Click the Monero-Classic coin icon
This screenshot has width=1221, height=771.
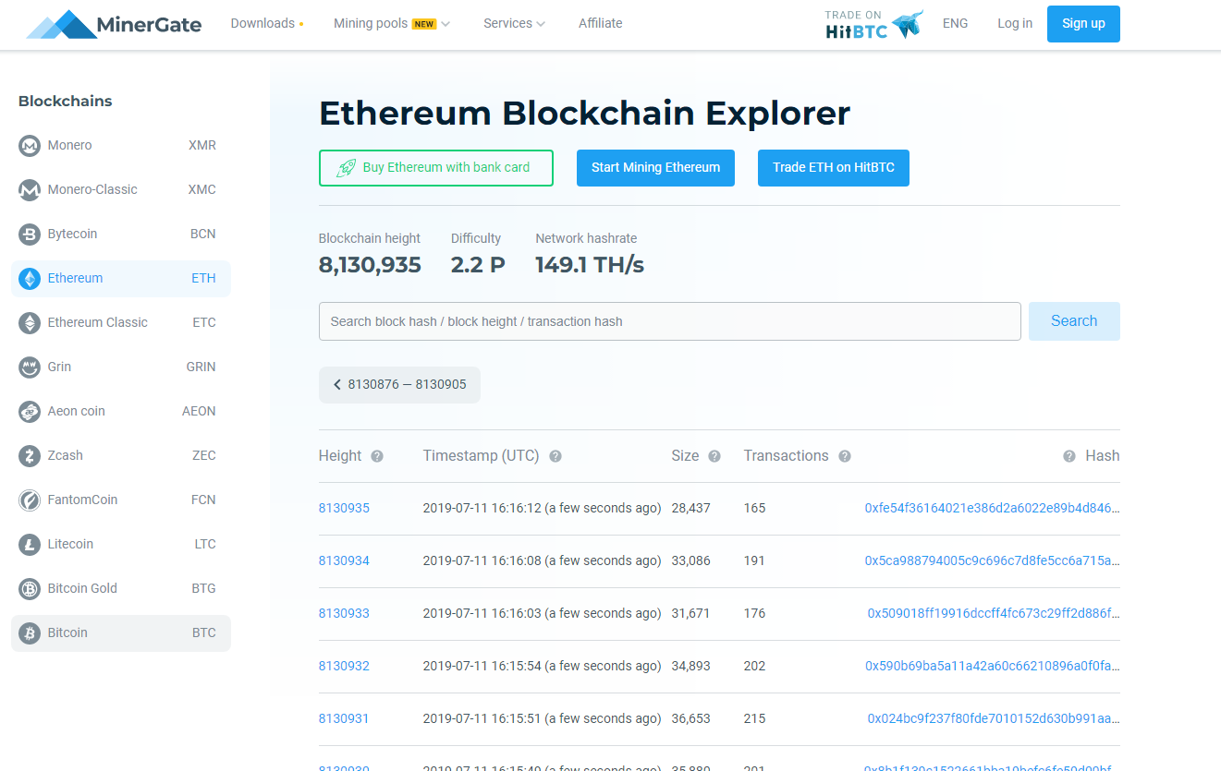click(30, 190)
